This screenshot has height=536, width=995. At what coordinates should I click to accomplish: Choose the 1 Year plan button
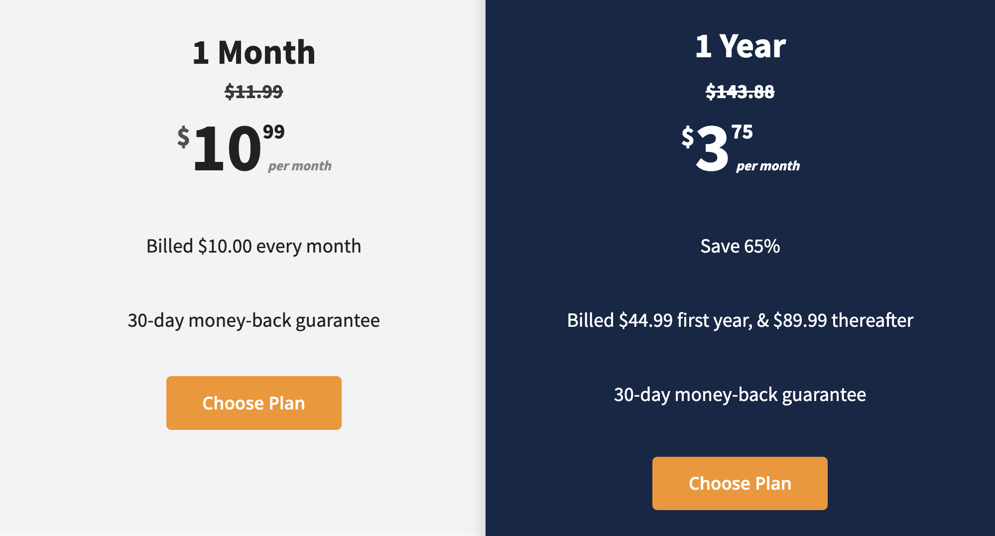pyautogui.click(x=740, y=483)
